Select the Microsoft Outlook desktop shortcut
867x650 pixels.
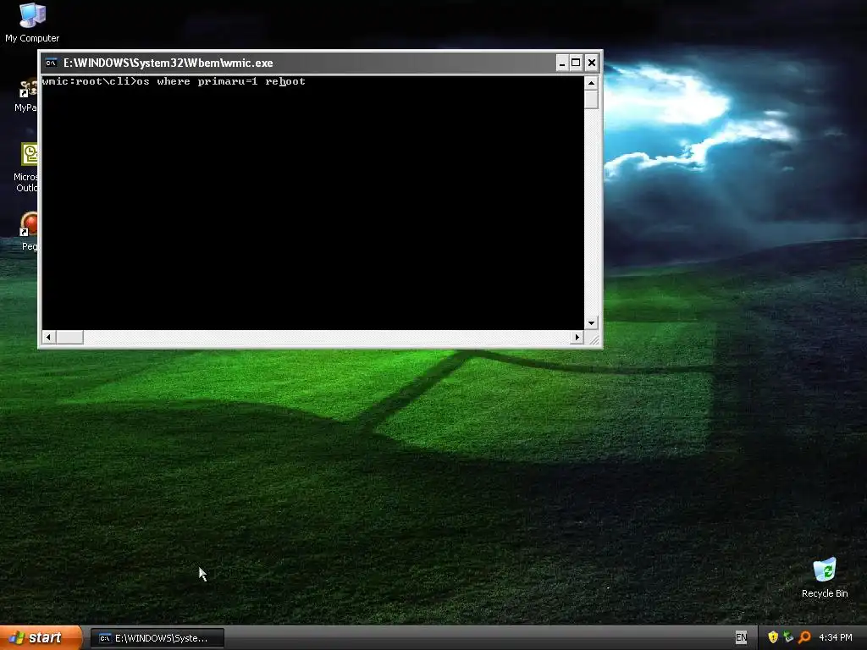click(x=29, y=167)
